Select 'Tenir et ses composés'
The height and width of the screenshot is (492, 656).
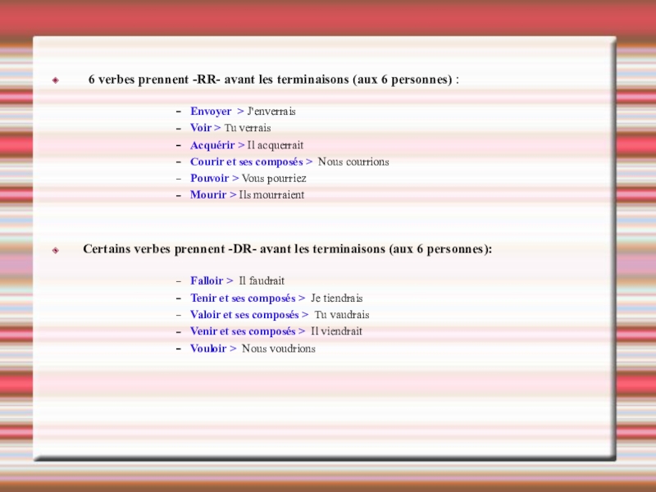tap(243, 298)
